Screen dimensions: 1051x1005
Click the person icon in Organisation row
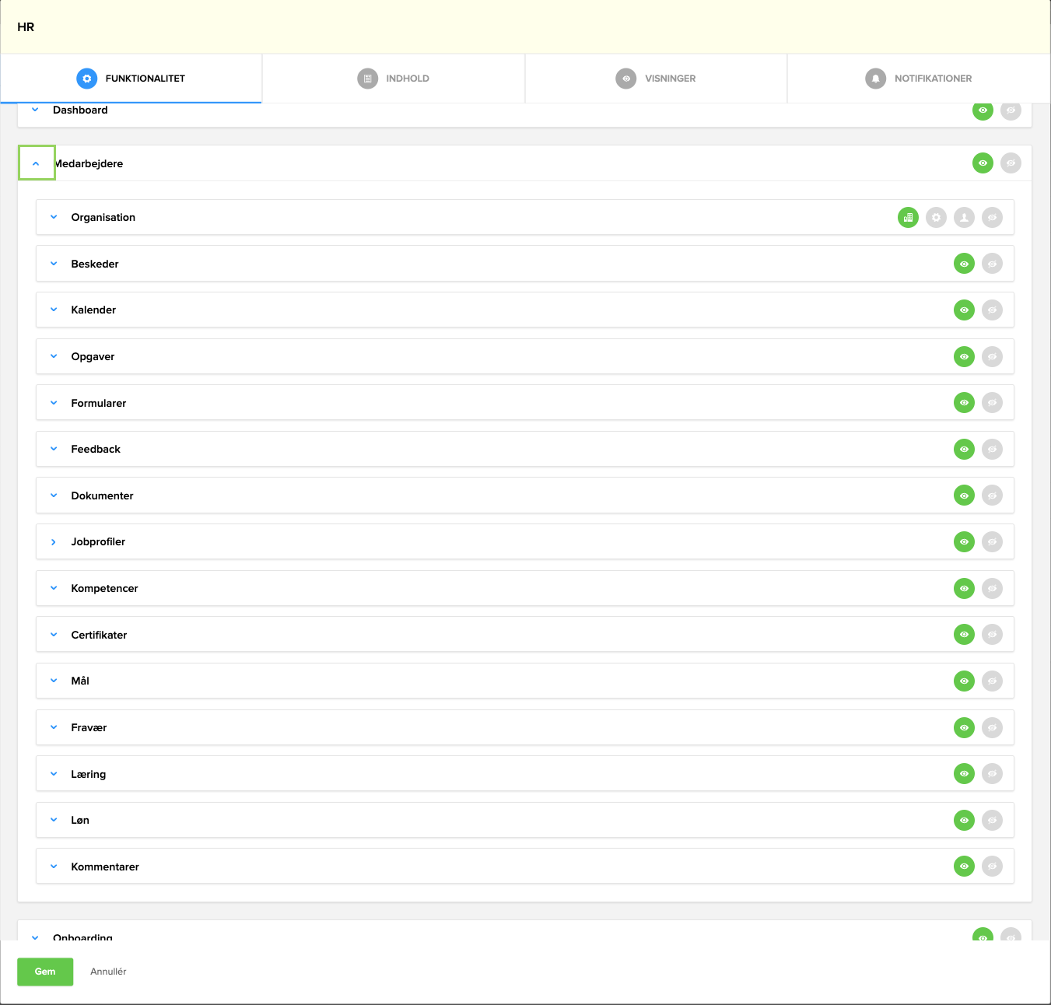[964, 217]
